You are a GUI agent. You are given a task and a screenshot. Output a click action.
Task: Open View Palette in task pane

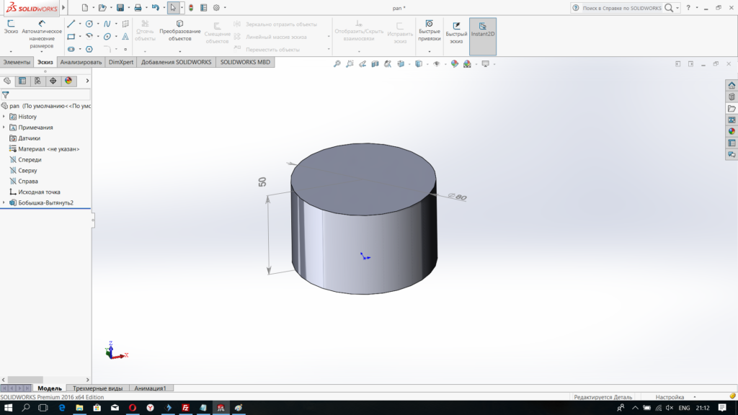coord(732,120)
